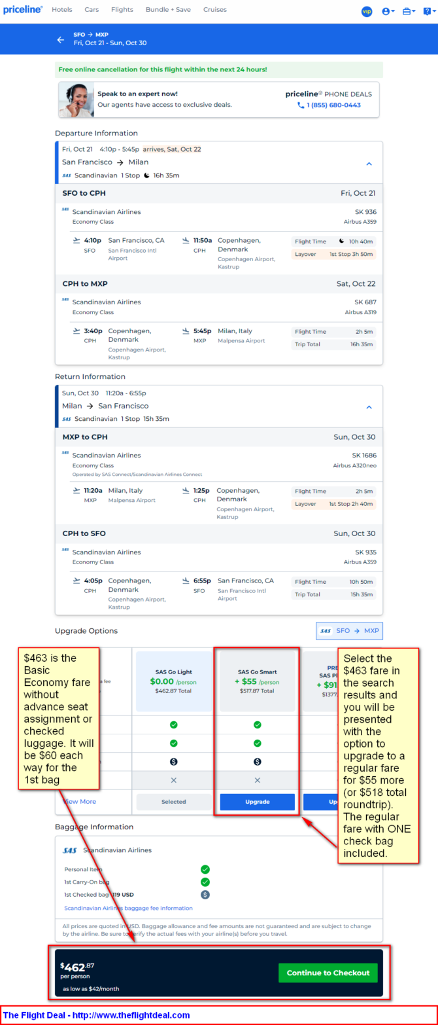Open View More upgrade details link
Screen dimensions: 438x1025
pyautogui.click(x=79, y=801)
